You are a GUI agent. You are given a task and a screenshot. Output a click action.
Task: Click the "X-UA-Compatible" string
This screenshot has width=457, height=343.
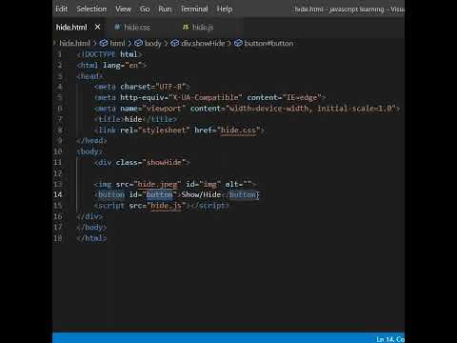click(206, 97)
